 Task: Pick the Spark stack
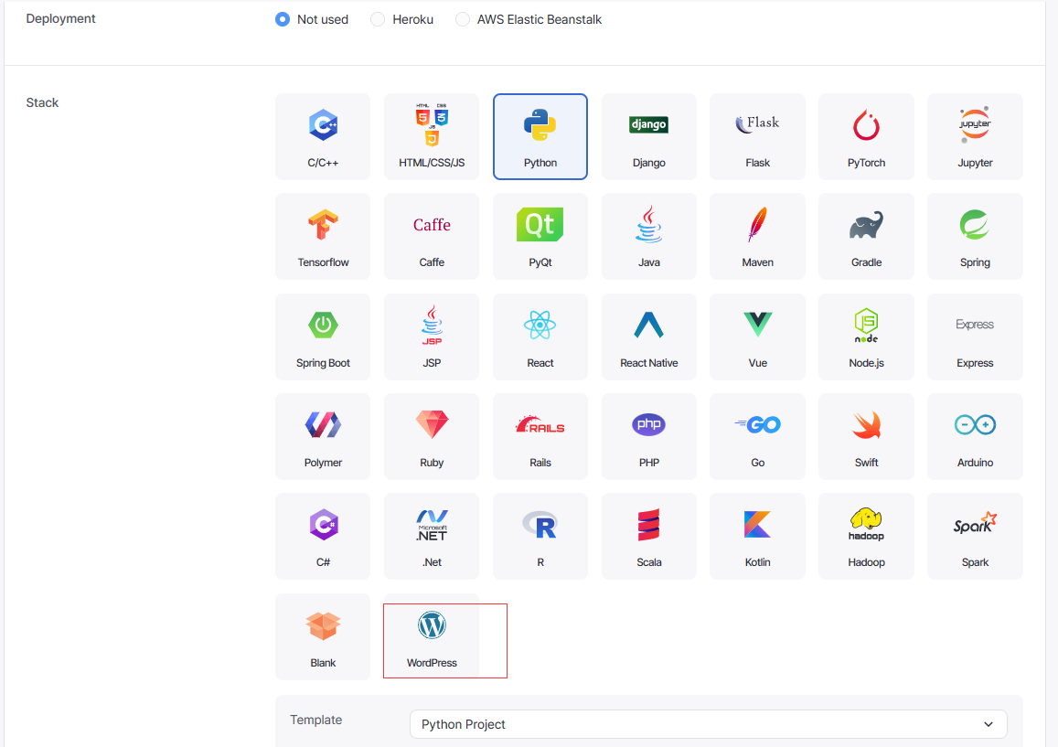tap(975, 537)
